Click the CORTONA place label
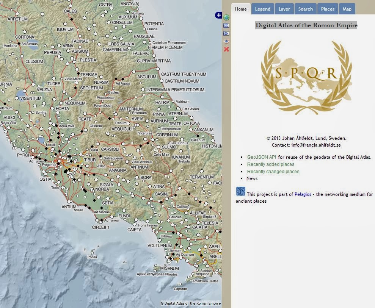This screenshot has width=375, height=308. pyautogui.click(x=25, y=37)
